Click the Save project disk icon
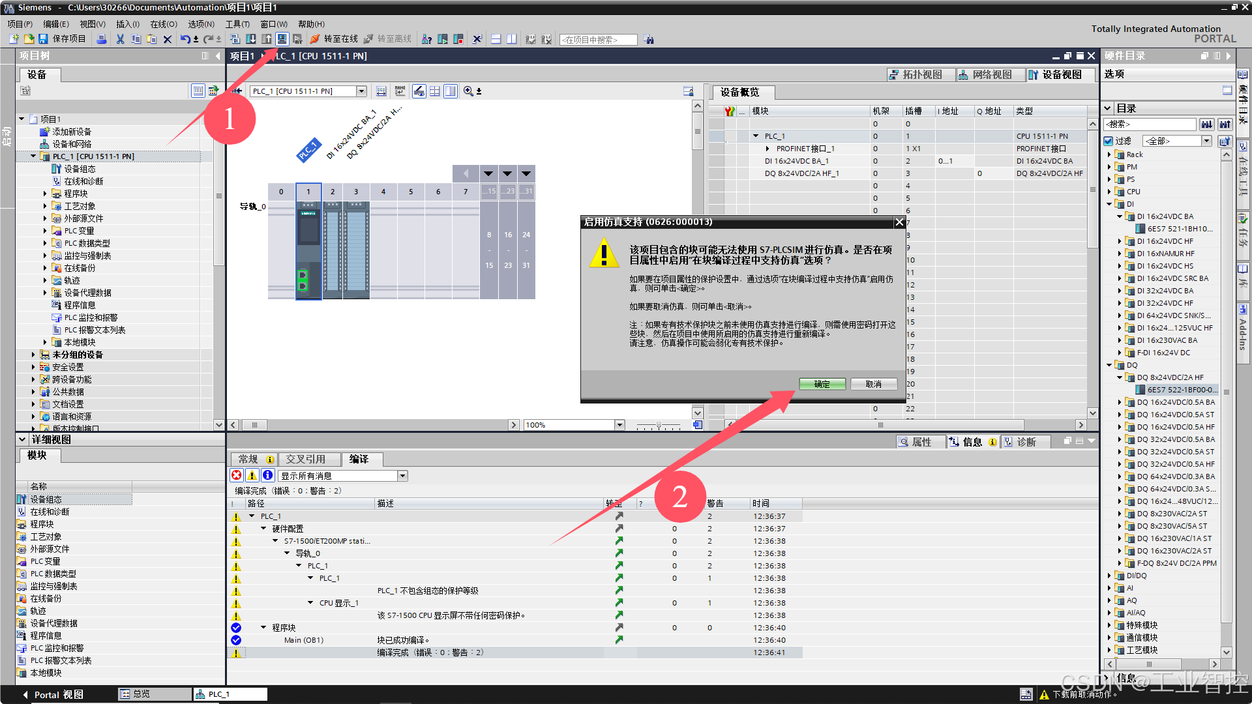 click(x=43, y=39)
